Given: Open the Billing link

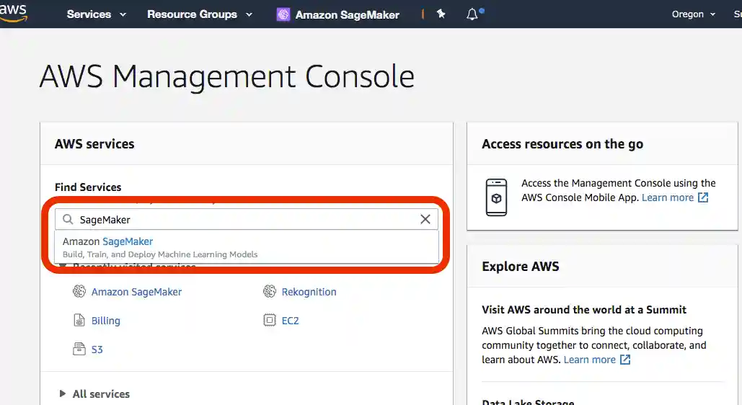Looking at the screenshot, I should coord(105,321).
